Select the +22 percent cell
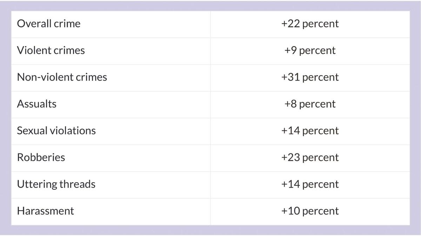 point(310,24)
